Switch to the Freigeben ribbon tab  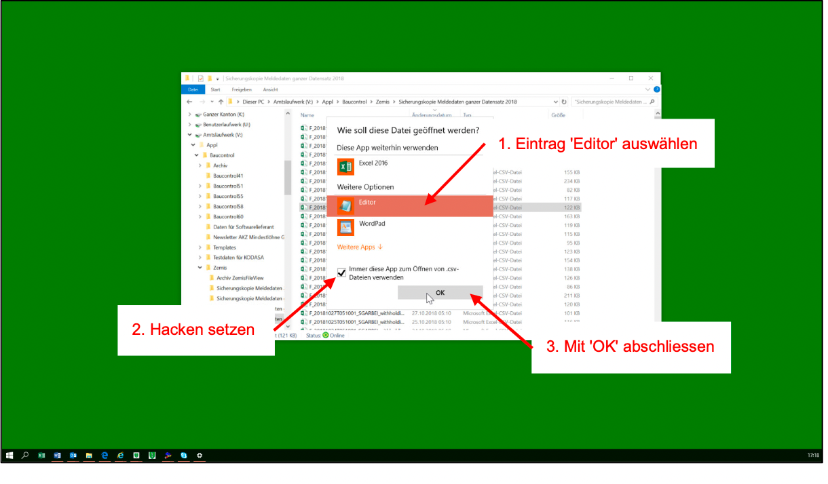[x=242, y=89]
